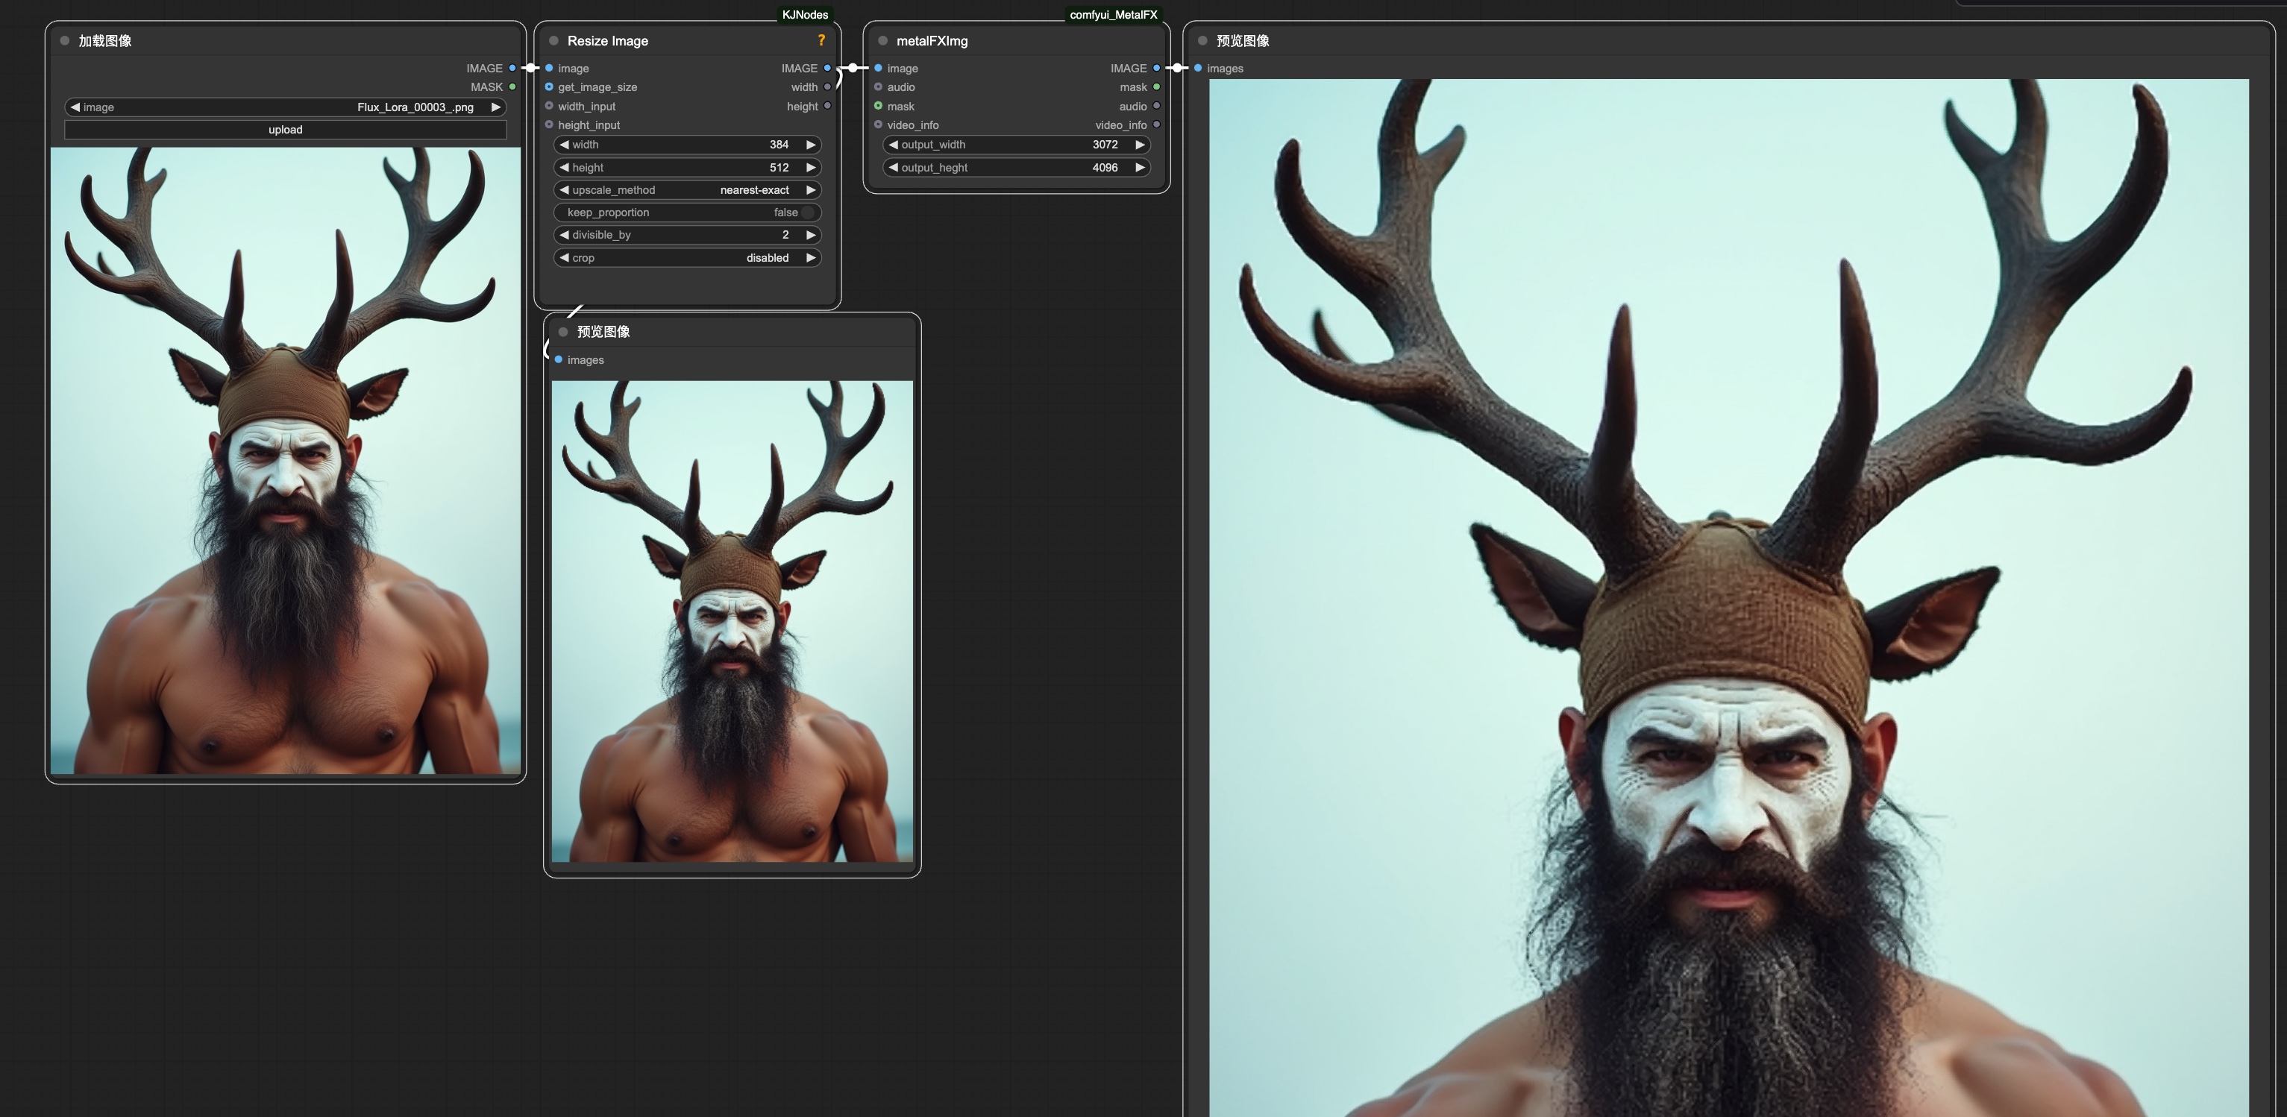Decrease height value with left arrow

[564, 168]
